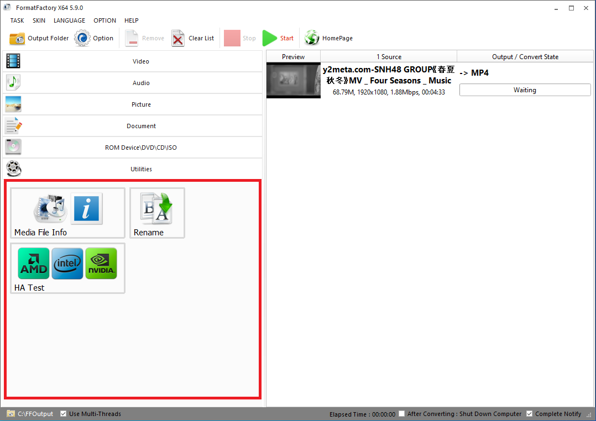Viewport: 596px width, 421px height.
Task: Click the Source column header
Action: [x=389, y=57]
